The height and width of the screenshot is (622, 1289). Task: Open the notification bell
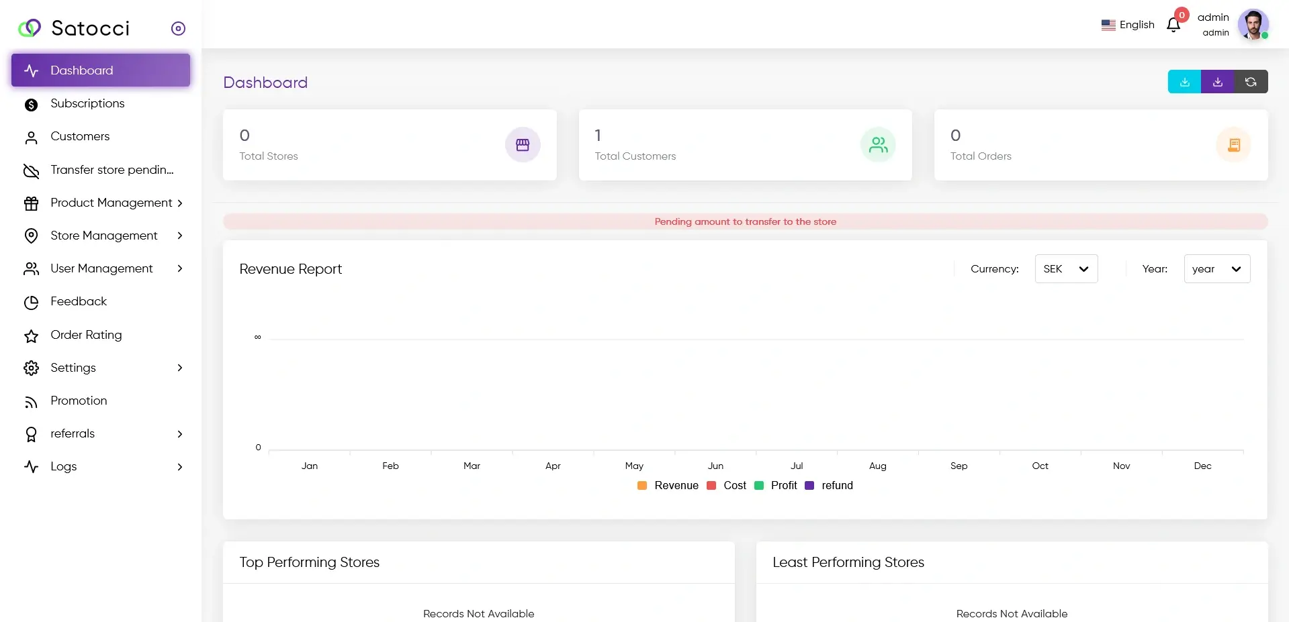tap(1174, 24)
